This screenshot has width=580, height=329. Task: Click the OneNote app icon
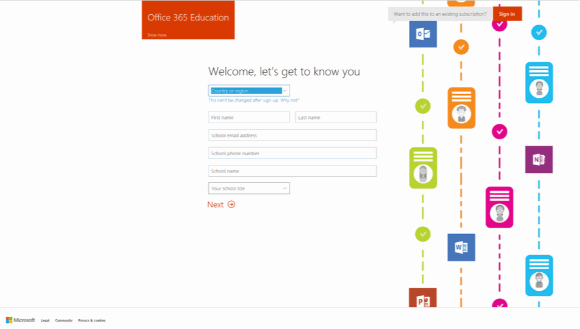pyautogui.click(x=539, y=160)
